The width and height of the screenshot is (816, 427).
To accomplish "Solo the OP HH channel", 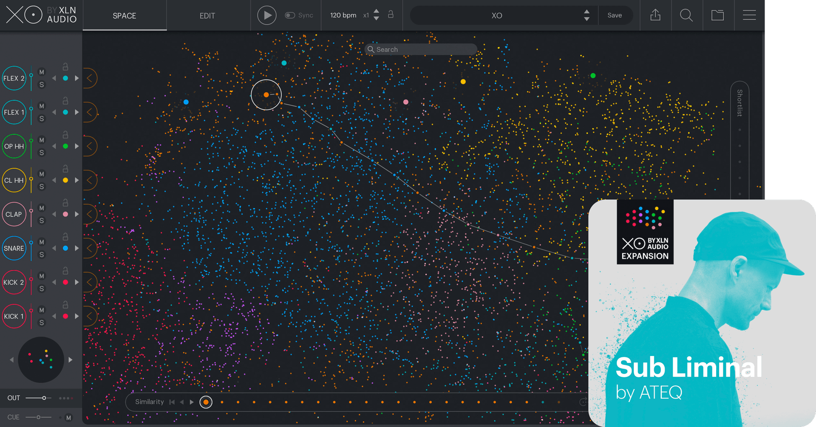I will pyautogui.click(x=42, y=153).
